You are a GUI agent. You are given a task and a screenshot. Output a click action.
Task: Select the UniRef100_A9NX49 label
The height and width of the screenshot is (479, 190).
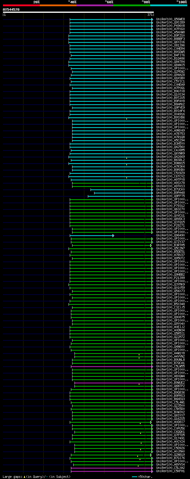[x=170, y=130]
